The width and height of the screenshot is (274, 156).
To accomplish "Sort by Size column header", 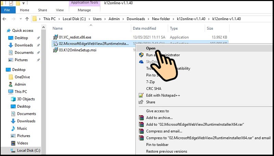I will [210, 28].
